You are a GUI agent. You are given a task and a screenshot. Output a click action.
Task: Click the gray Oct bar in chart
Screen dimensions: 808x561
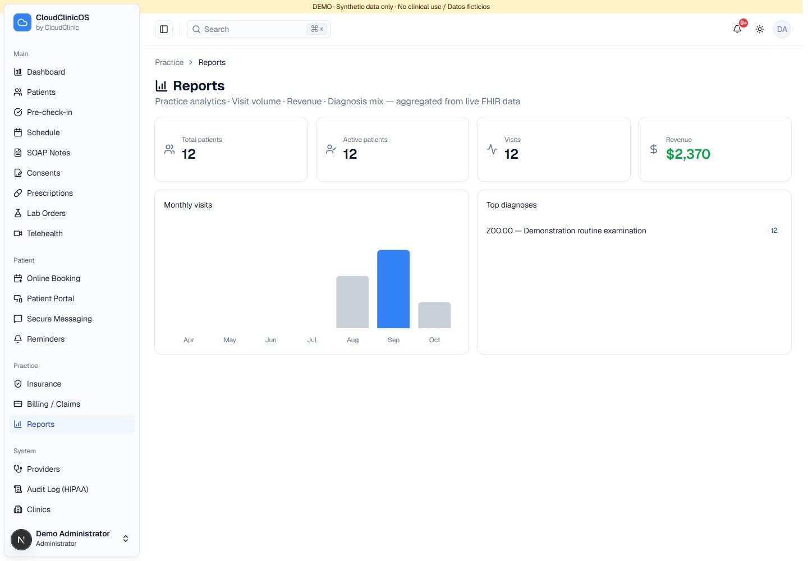point(434,315)
